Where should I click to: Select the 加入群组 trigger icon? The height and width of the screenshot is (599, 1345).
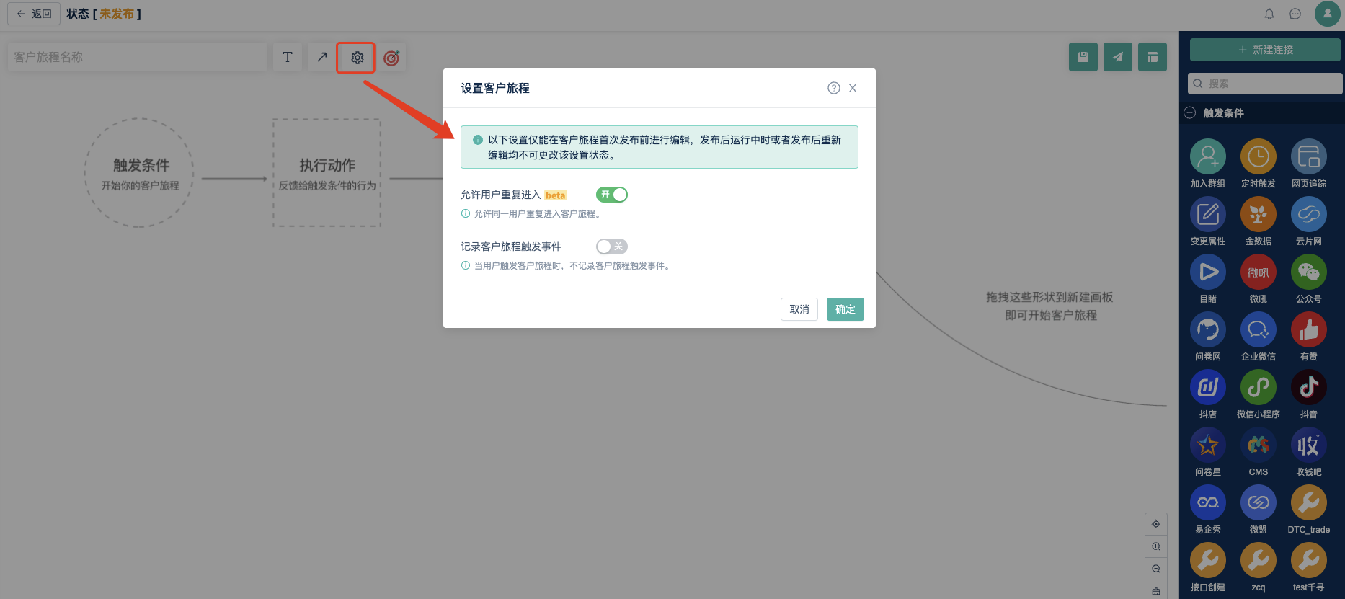click(x=1208, y=156)
